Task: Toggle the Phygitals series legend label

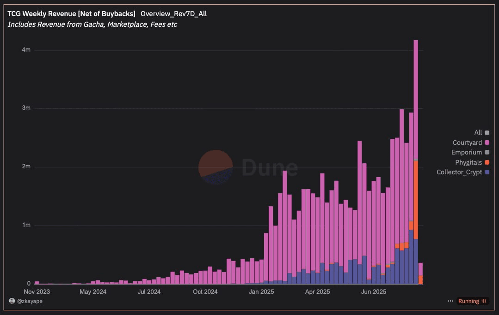Action: coord(468,162)
